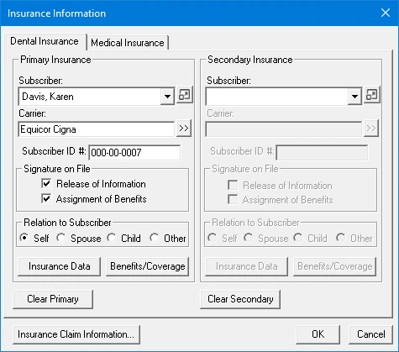Image resolution: width=399 pixels, height=352 pixels.
Task: Toggle secondary Release of Information checkbox
Action: click(233, 185)
